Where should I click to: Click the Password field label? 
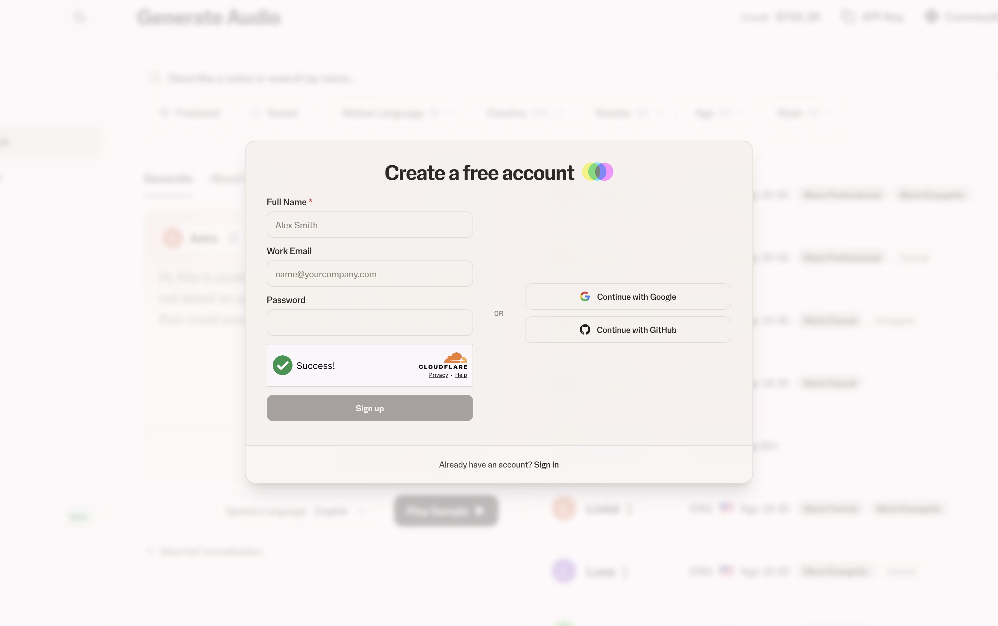pyautogui.click(x=286, y=300)
